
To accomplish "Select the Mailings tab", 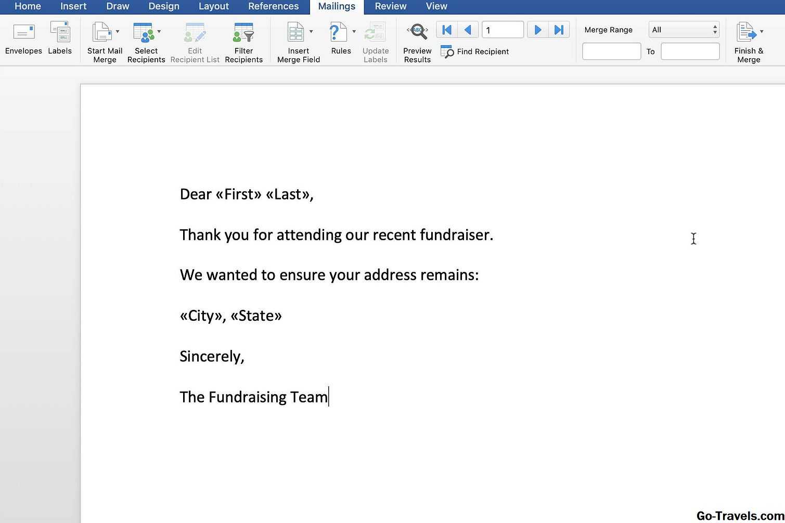I will pyautogui.click(x=337, y=6).
